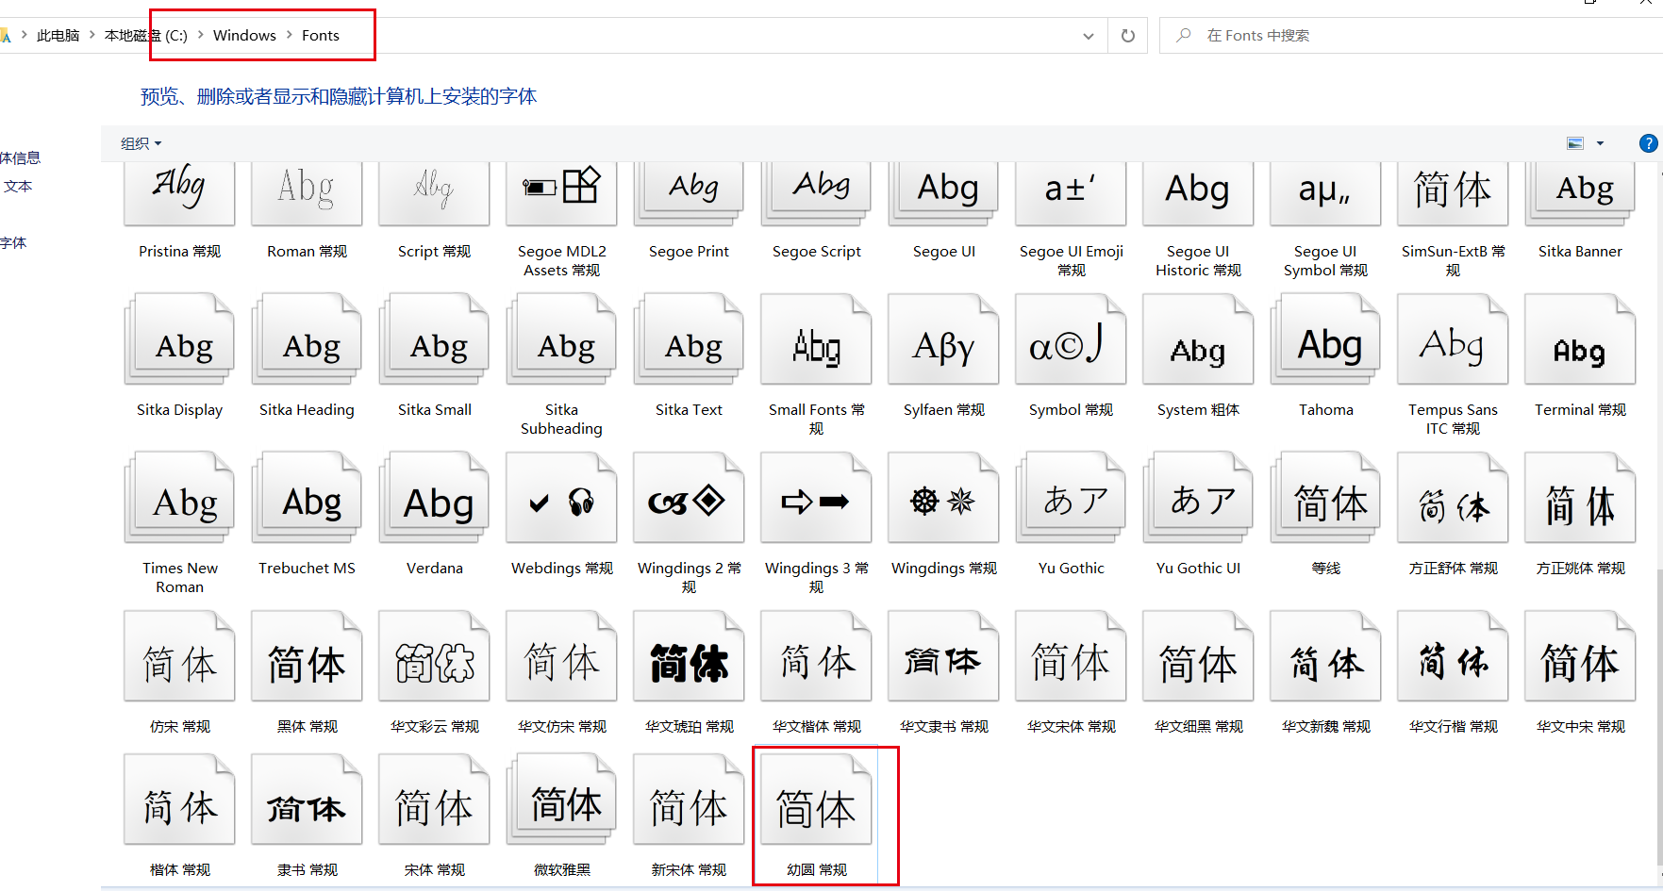Expand chevron after 此电脑 in path
The width and height of the screenshot is (1663, 891).
(91, 35)
